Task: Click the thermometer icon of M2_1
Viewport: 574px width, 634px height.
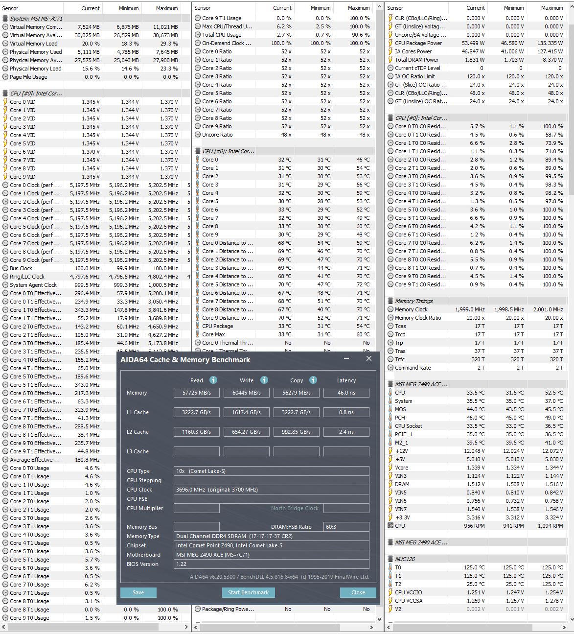Action: point(390,443)
